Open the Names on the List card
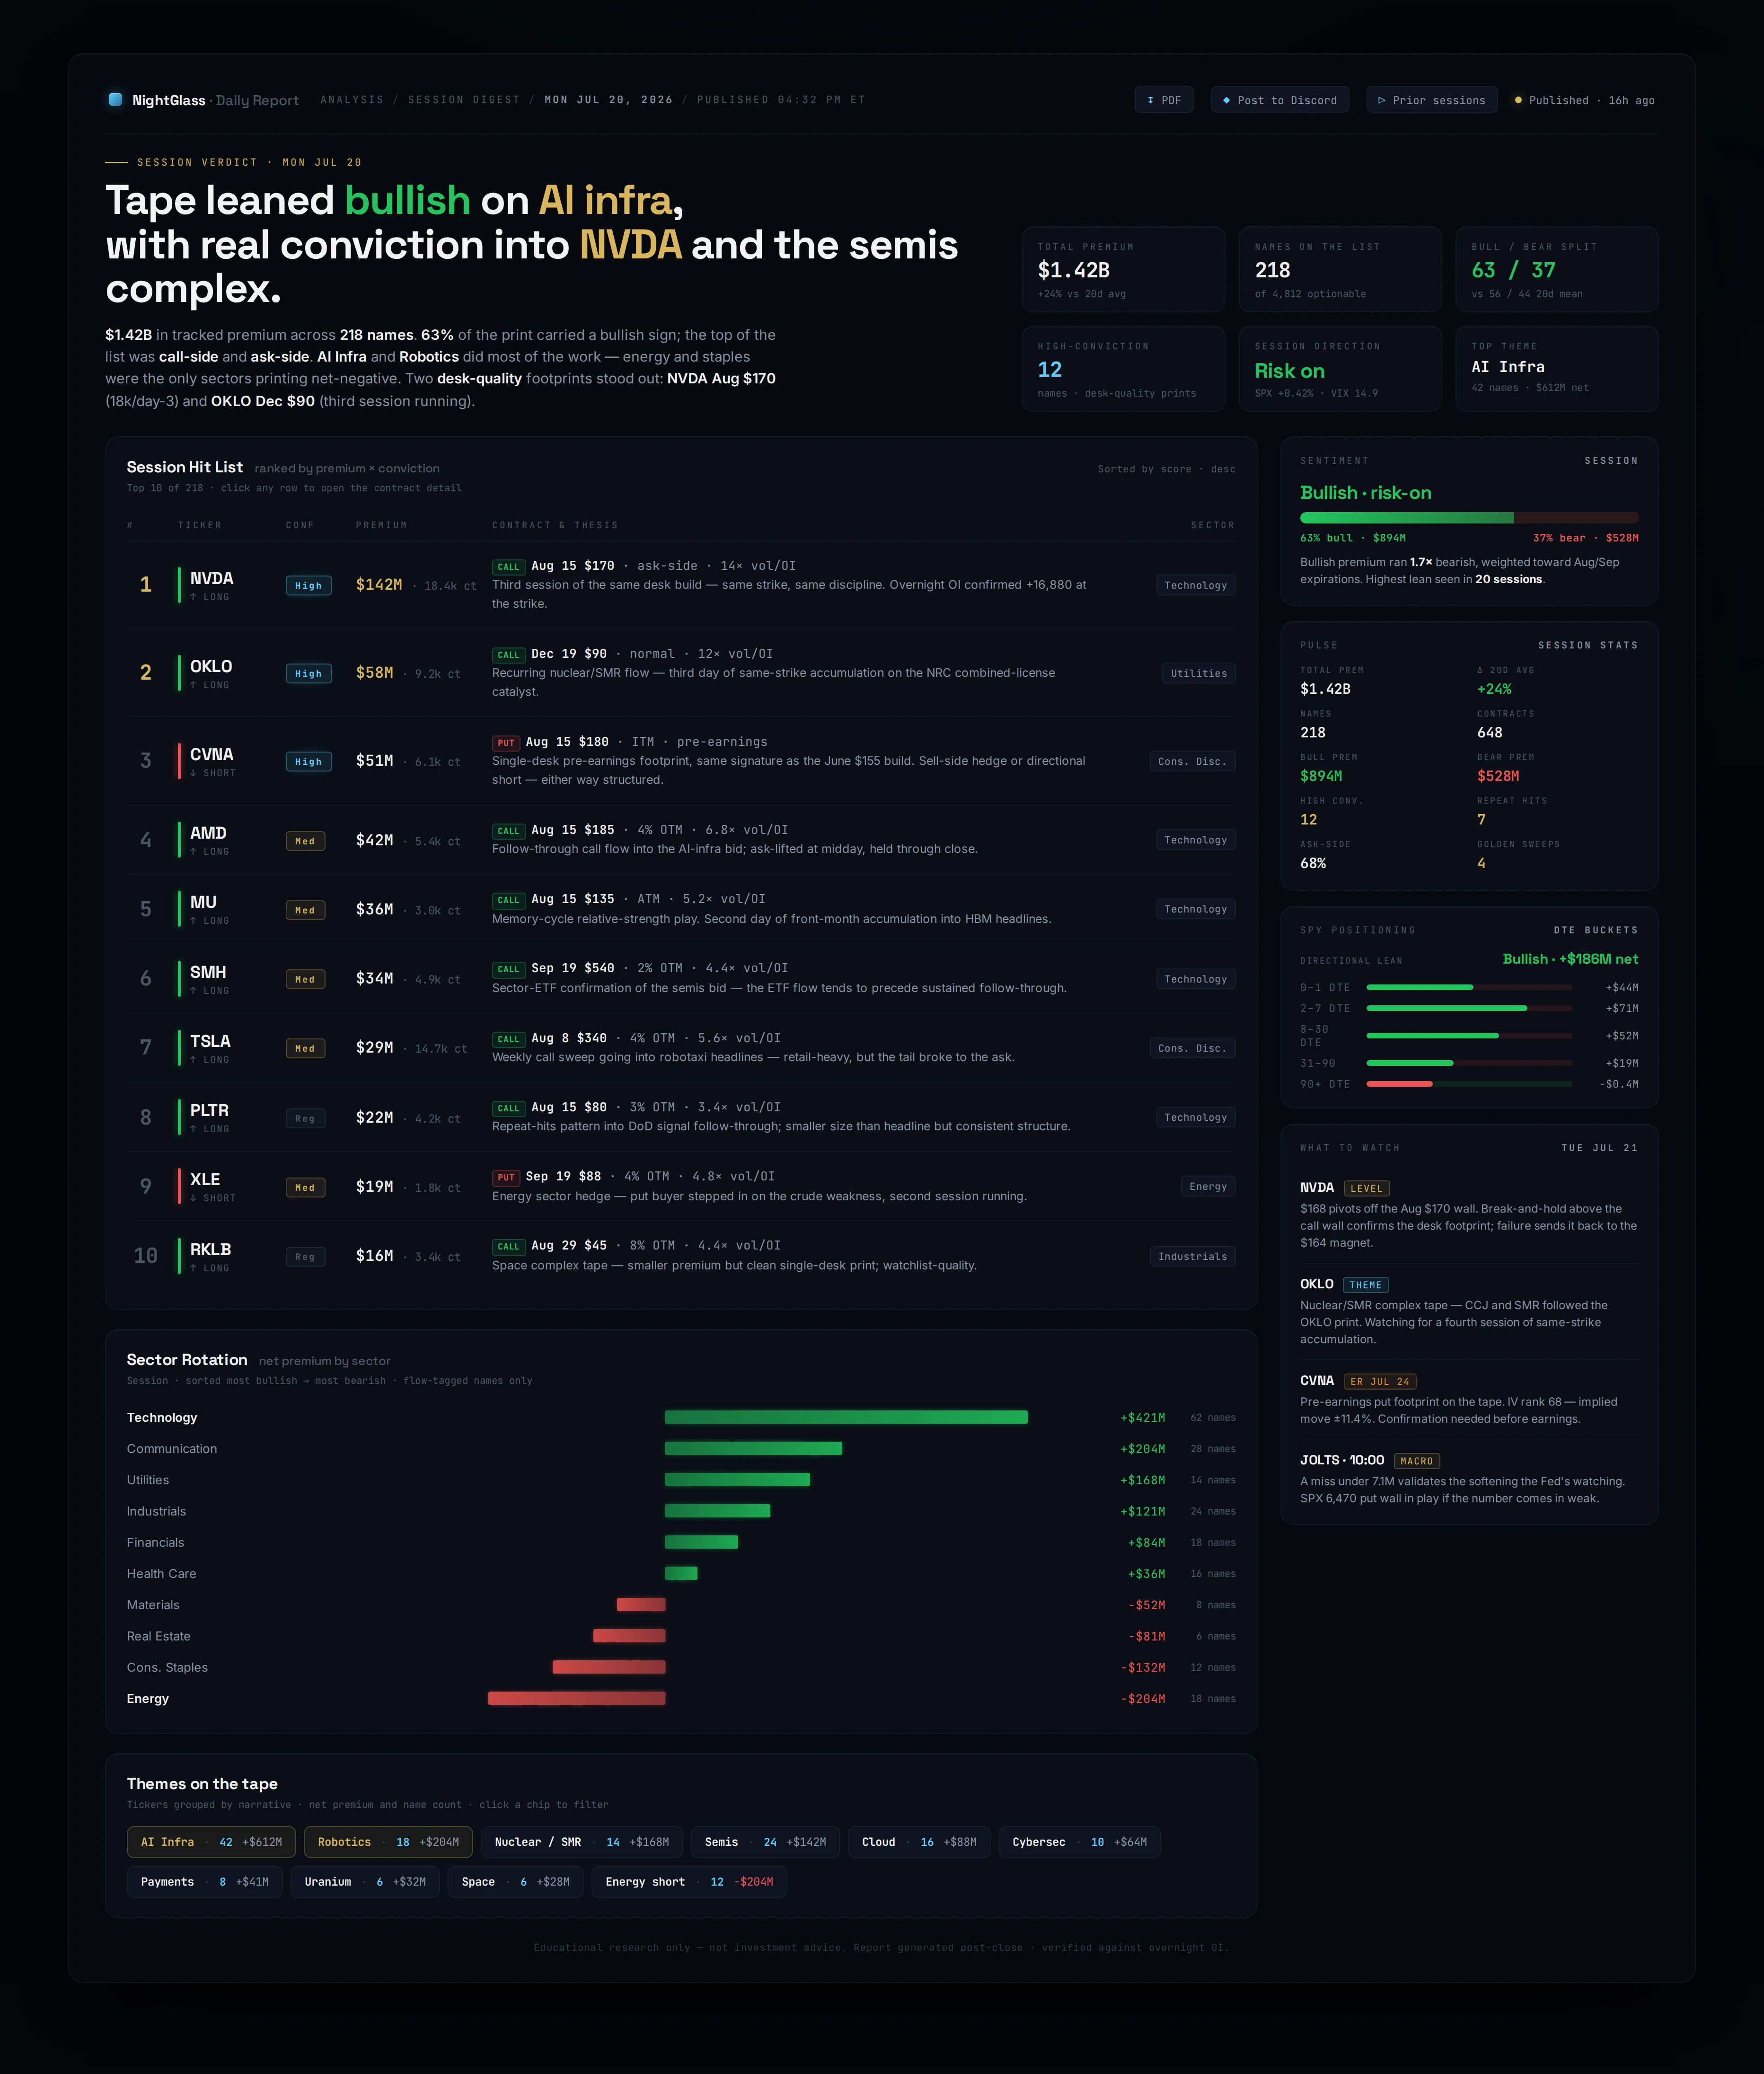 [1340, 269]
